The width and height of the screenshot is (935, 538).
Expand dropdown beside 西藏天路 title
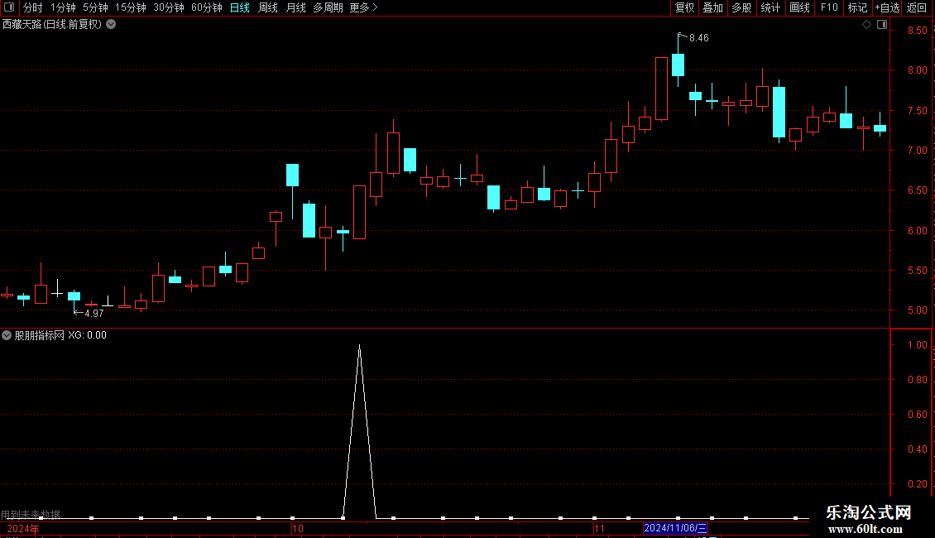[111, 25]
